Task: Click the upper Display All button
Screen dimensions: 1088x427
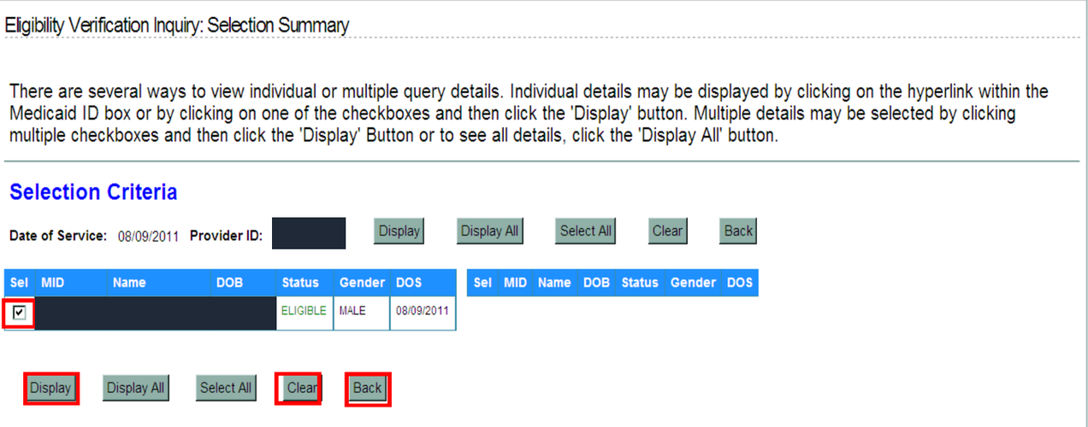Action: click(x=489, y=231)
